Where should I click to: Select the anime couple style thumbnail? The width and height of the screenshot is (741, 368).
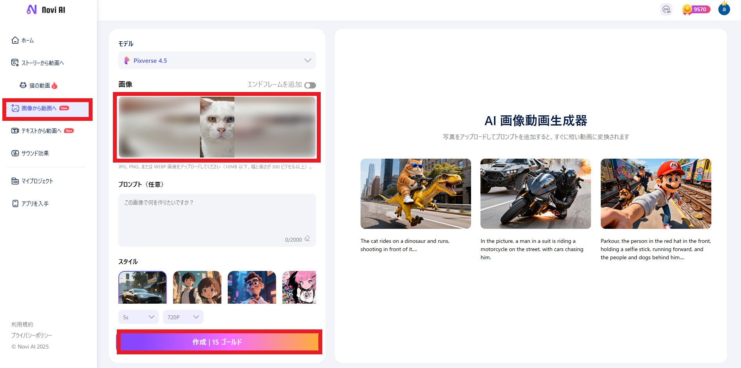pyautogui.click(x=197, y=287)
